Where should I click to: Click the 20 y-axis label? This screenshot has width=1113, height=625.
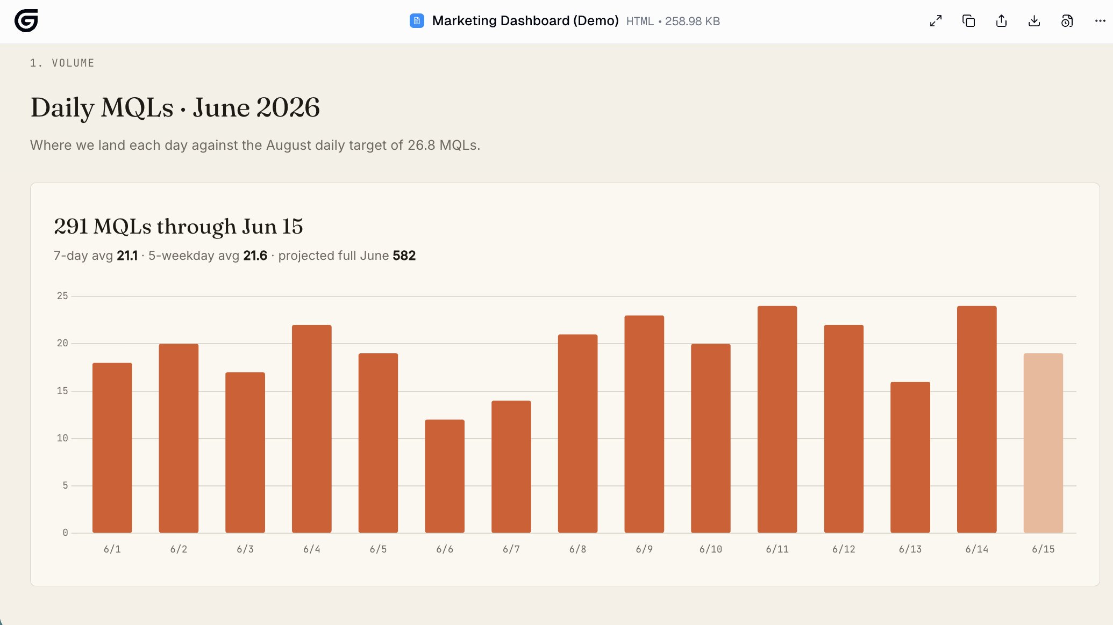click(62, 343)
